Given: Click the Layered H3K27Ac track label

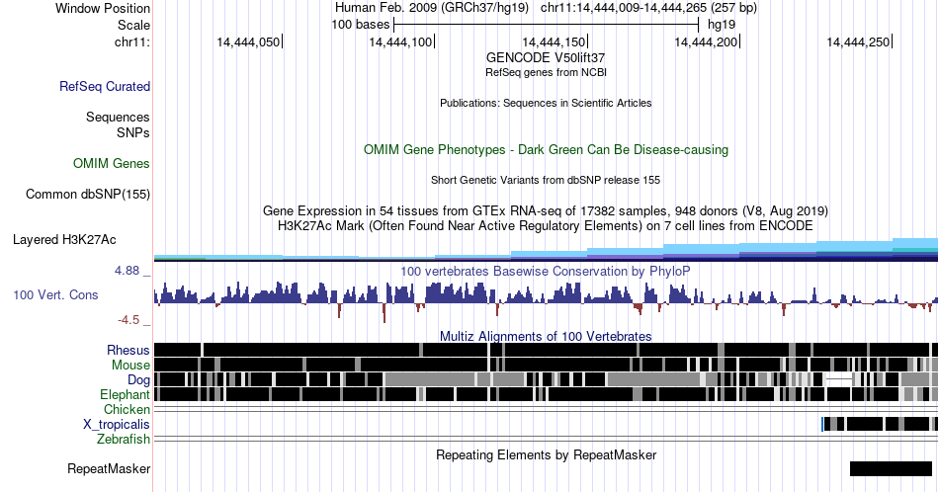Looking at the screenshot, I should point(64,239).
